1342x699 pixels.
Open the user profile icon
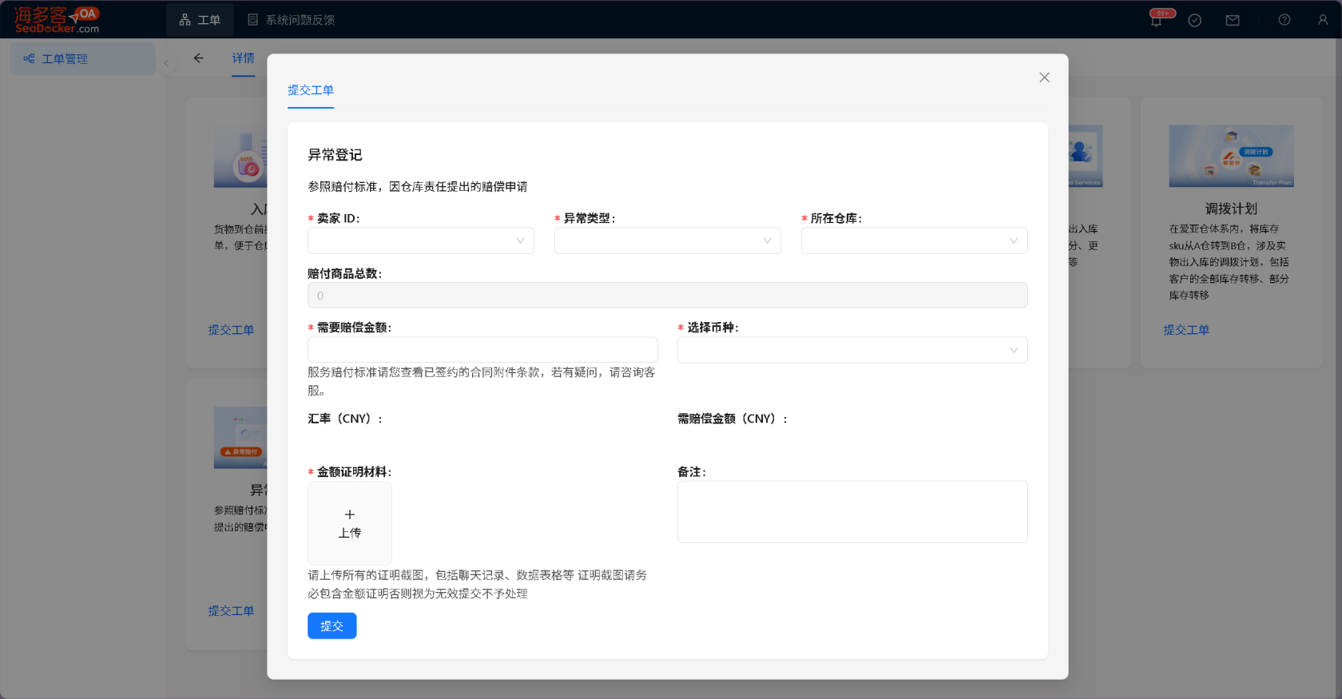1323,20
